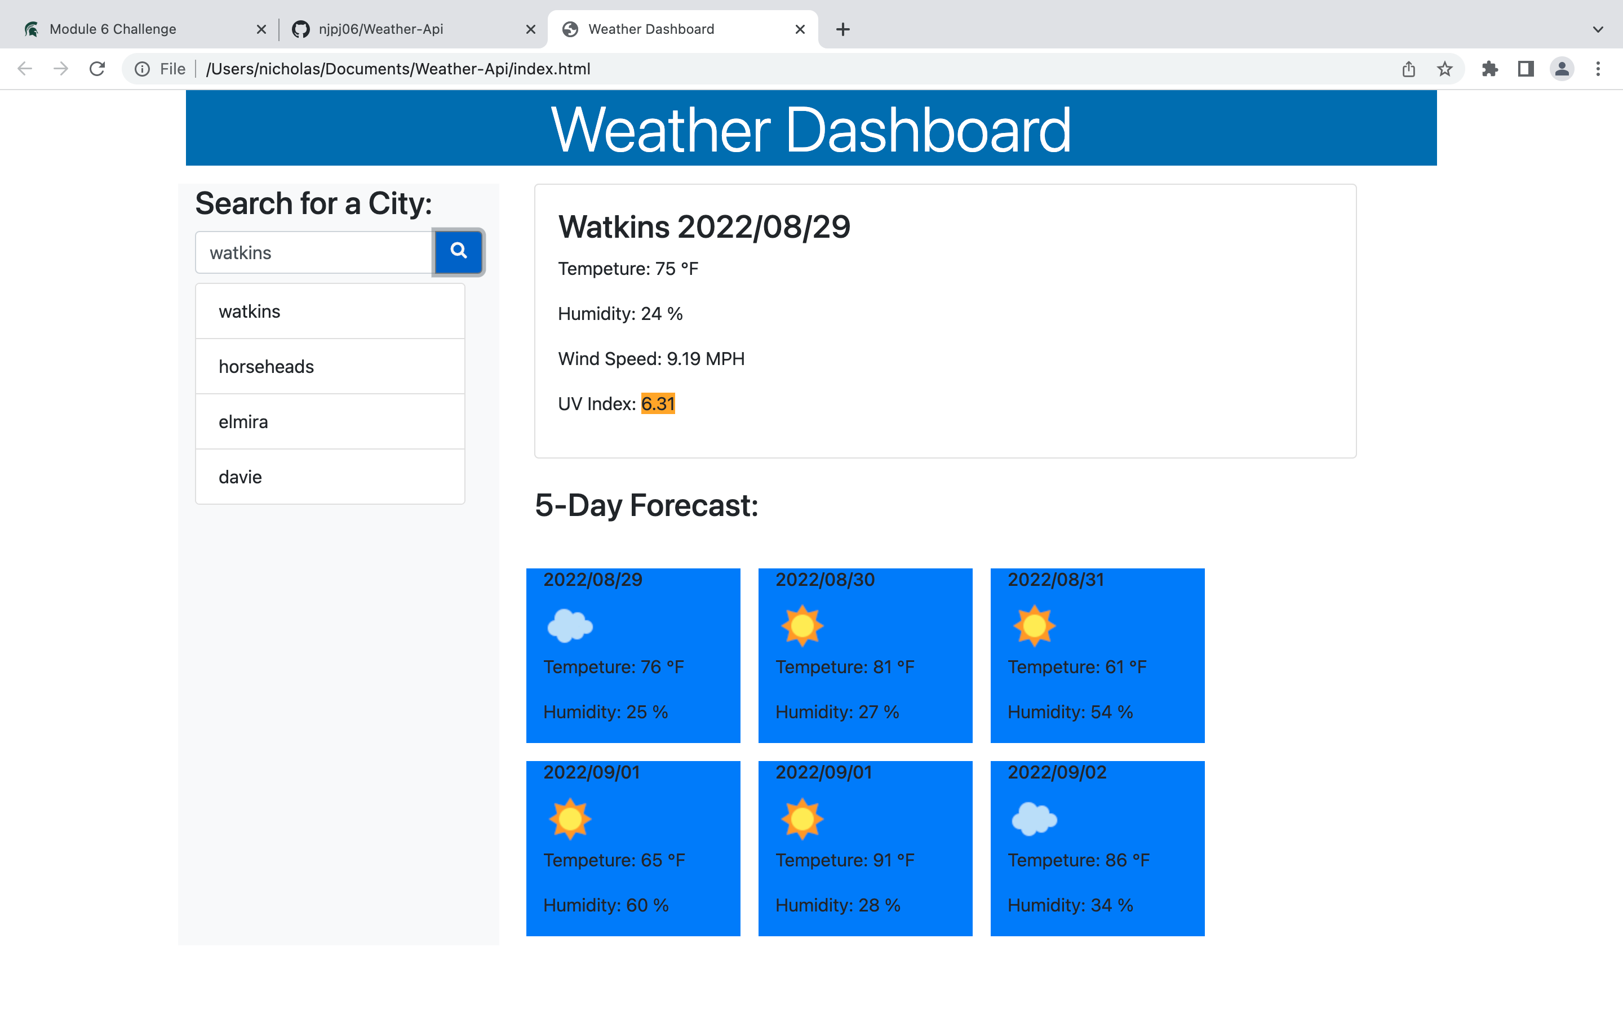Screen dimensions: 1623x1014
Task: Click the site information icon in the address bar
Action: tap(141, 68)
